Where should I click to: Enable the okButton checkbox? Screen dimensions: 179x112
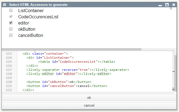pos(11,29)
